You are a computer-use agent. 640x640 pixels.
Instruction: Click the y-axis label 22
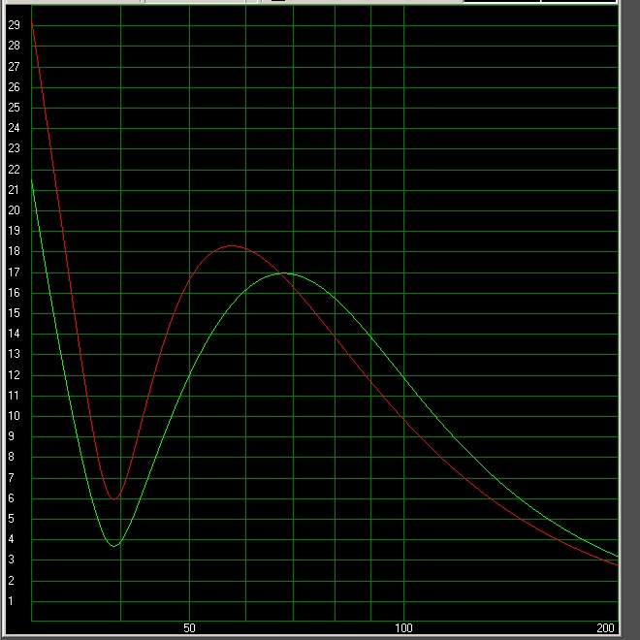[x=14, y=170]
